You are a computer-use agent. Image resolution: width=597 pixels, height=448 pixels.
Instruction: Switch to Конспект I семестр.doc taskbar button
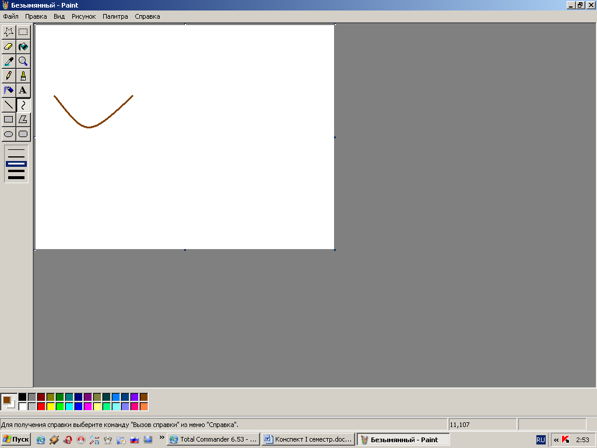(308, 440)
